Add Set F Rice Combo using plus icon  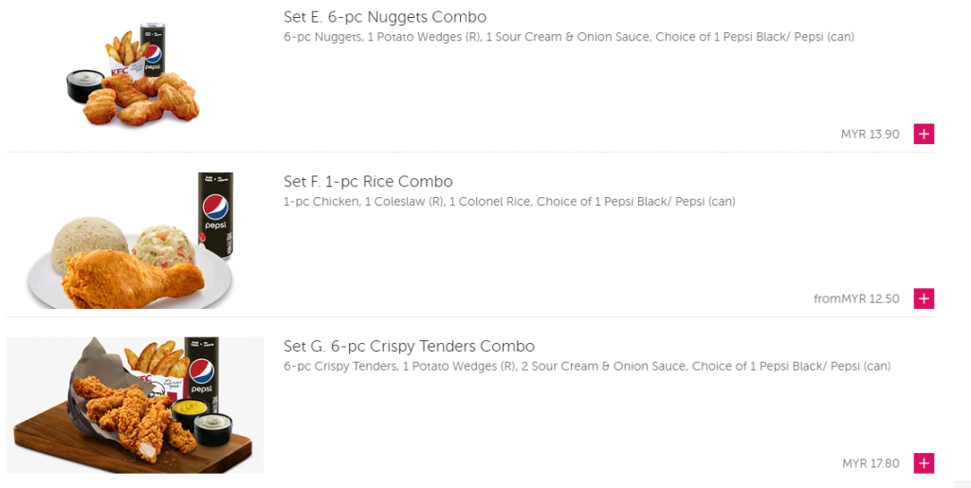924,298
